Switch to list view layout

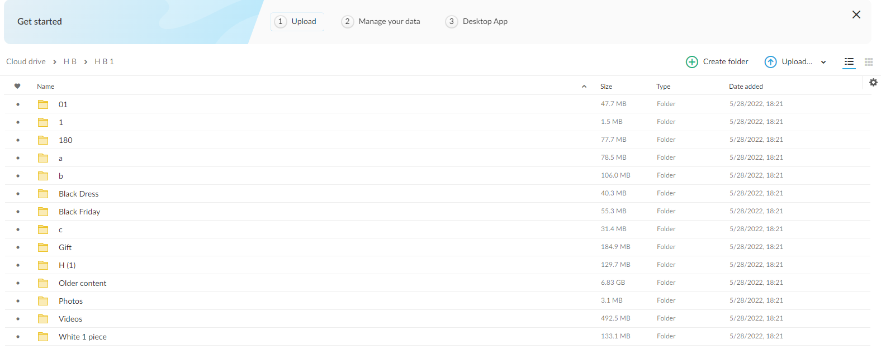pyautogui.click(x=849, y=62)
